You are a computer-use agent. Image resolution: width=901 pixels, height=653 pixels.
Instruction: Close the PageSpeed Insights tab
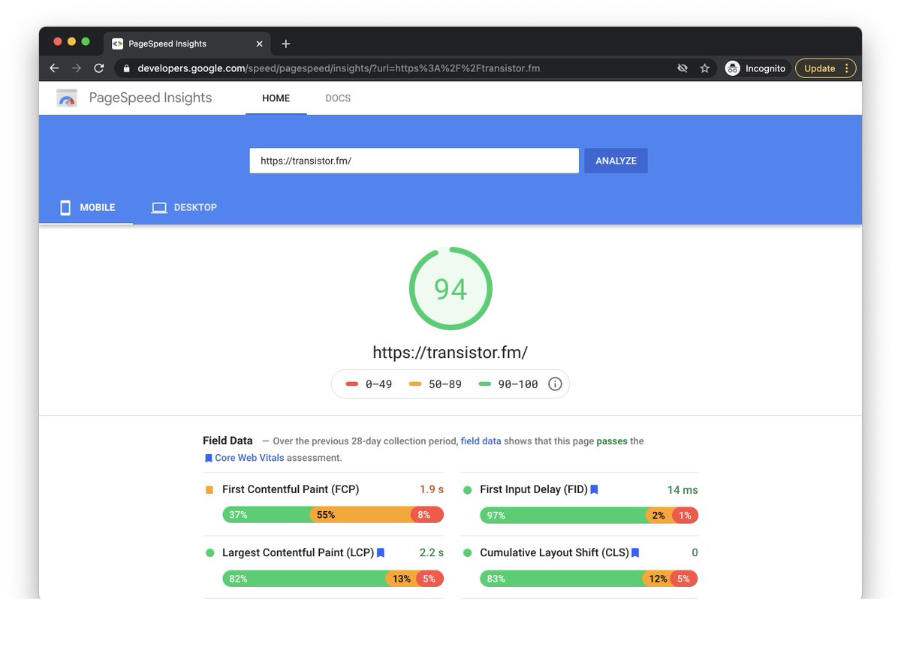click(260, 44)
